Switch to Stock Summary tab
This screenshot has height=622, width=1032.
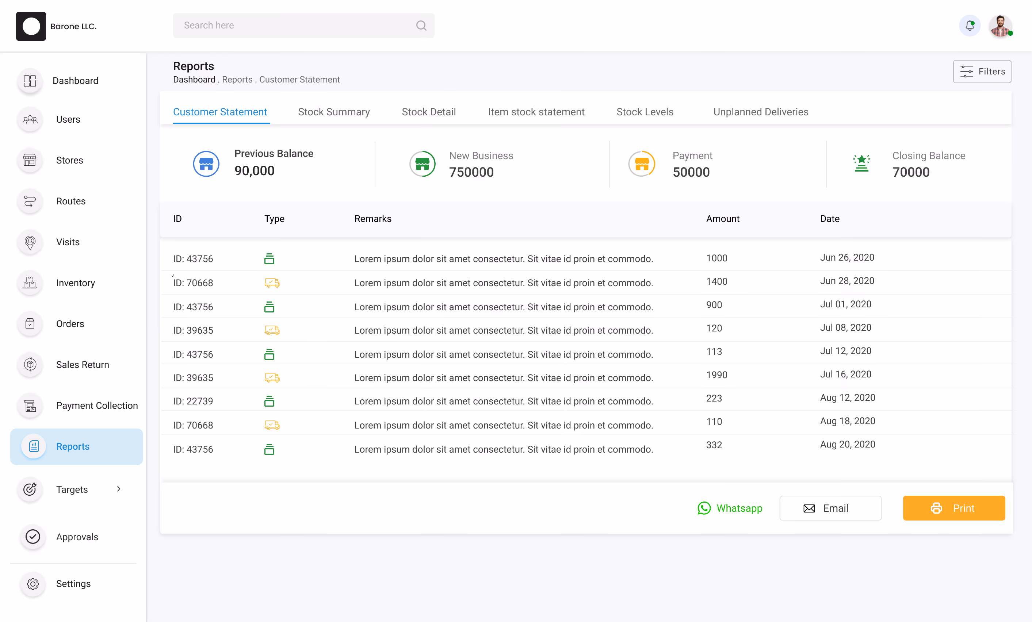tap(334, 112)
